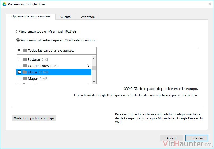Select Sincronizar todo en Mi unidad radio
The height and width of the screenshot is (149, 214).
(18, 32)
